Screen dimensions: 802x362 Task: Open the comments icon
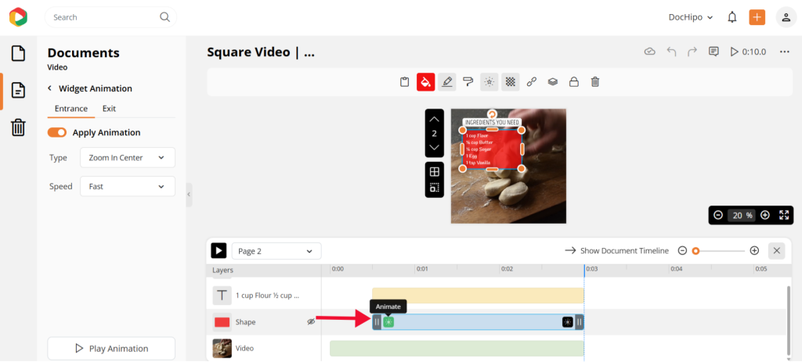click(x=713, y=52)
